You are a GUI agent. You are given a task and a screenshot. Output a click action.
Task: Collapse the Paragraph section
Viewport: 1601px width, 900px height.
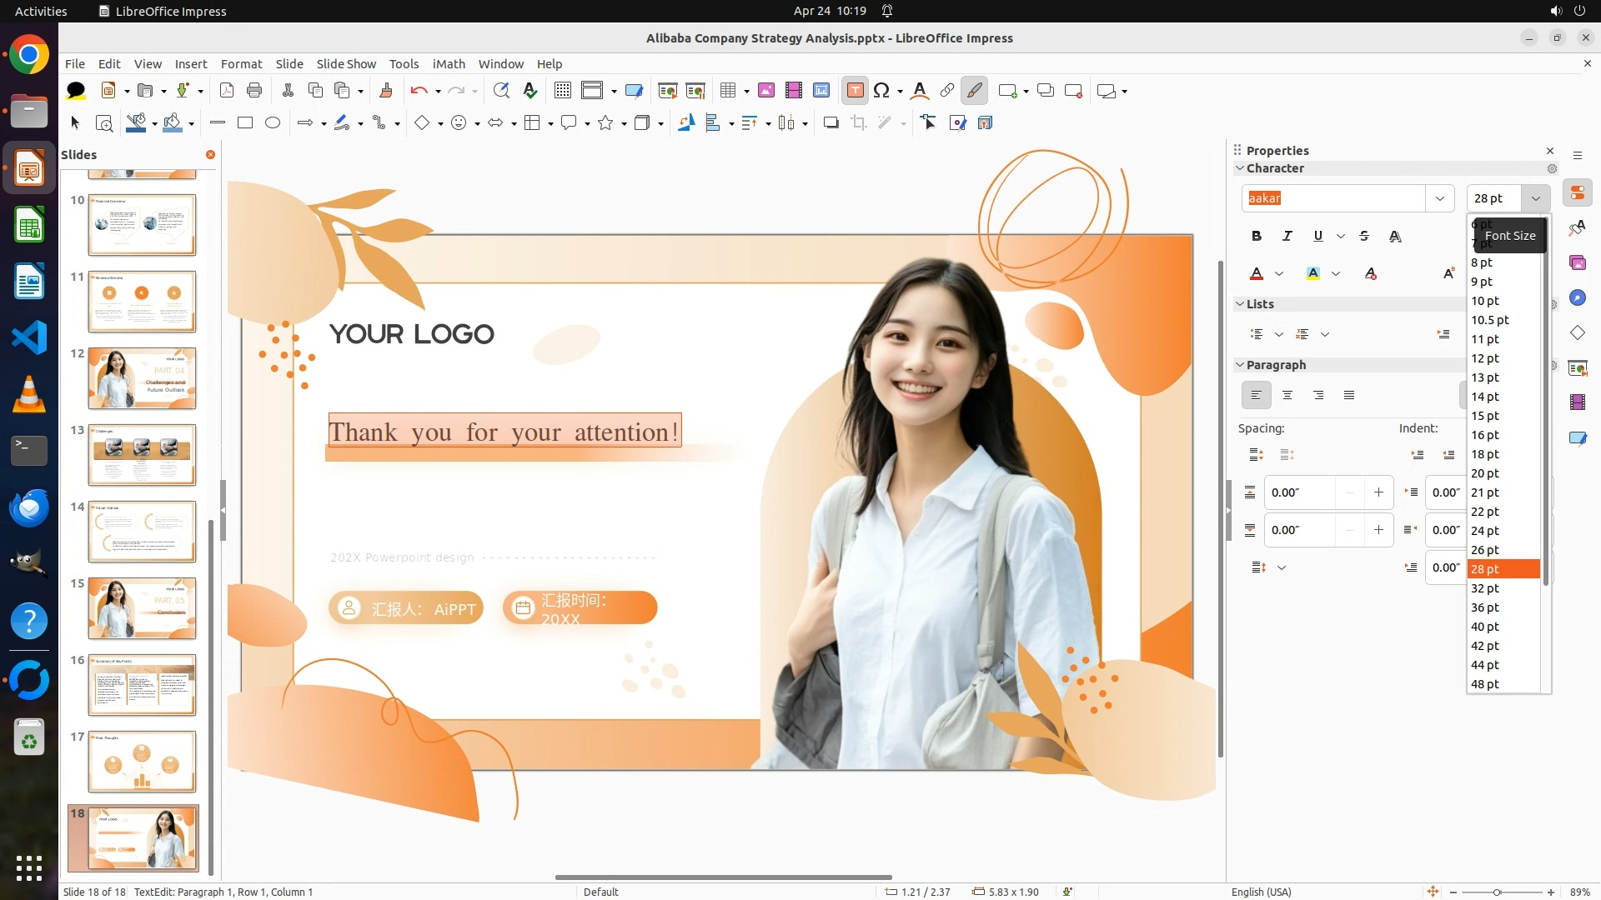point(1240,365)
